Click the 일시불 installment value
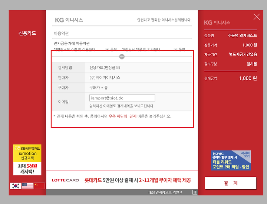Screen dimensions: 267x204 pos(252,64)
